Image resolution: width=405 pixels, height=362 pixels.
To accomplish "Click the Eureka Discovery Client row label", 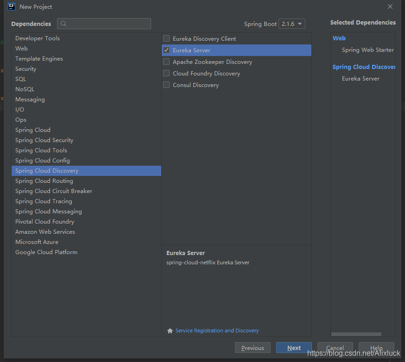I will (x=204, y=39).
